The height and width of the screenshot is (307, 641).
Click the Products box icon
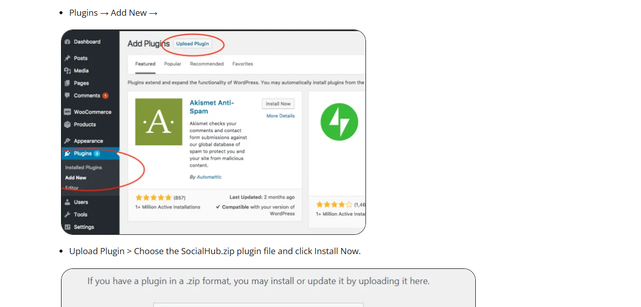click(x=68, y=125)
